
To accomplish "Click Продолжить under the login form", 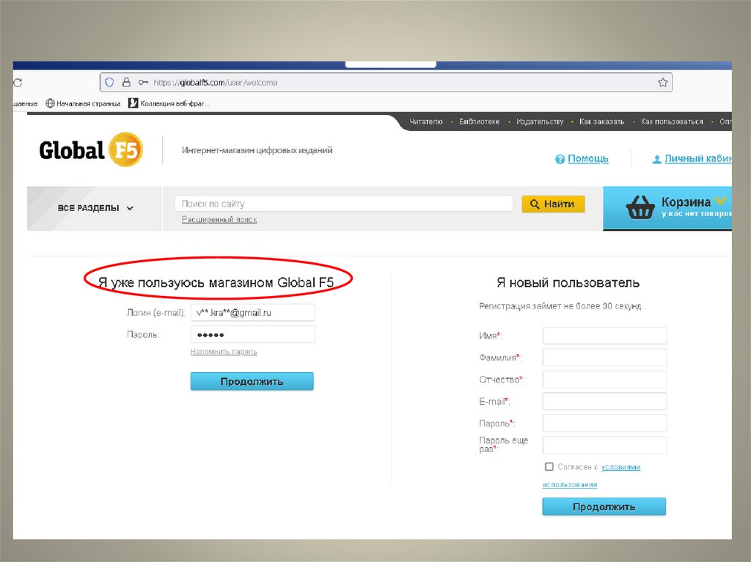I will (252, 382).
